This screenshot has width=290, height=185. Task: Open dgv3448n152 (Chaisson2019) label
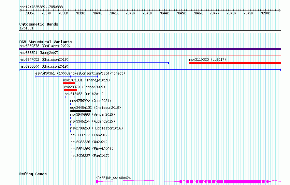pyautogui.click(x=95, y=108)
